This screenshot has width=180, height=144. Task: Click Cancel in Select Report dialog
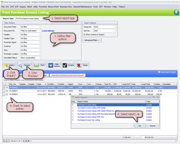153,126
